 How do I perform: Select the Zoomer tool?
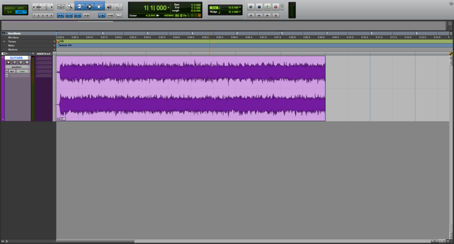click(x=70, y=6)
